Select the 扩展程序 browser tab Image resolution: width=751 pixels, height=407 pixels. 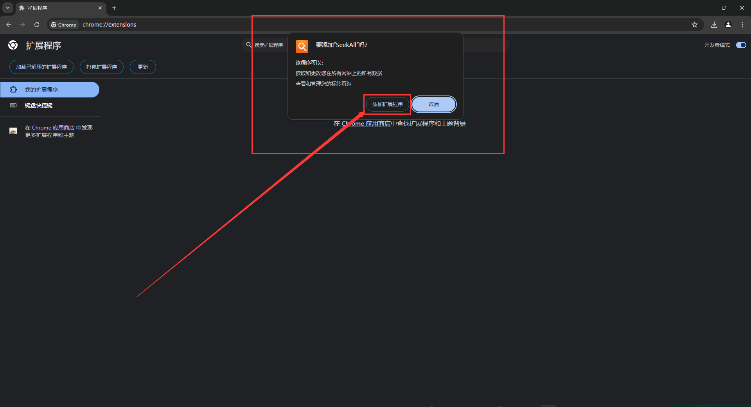point(61,8)
